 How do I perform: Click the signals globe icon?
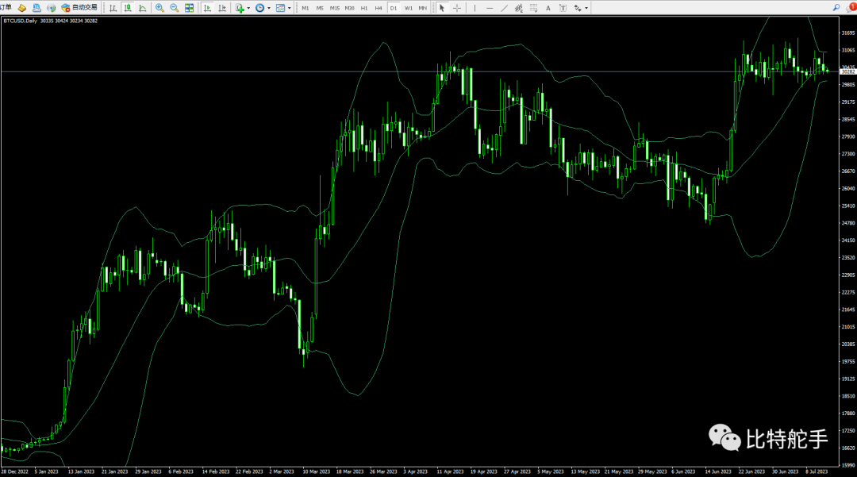(51, 8)
